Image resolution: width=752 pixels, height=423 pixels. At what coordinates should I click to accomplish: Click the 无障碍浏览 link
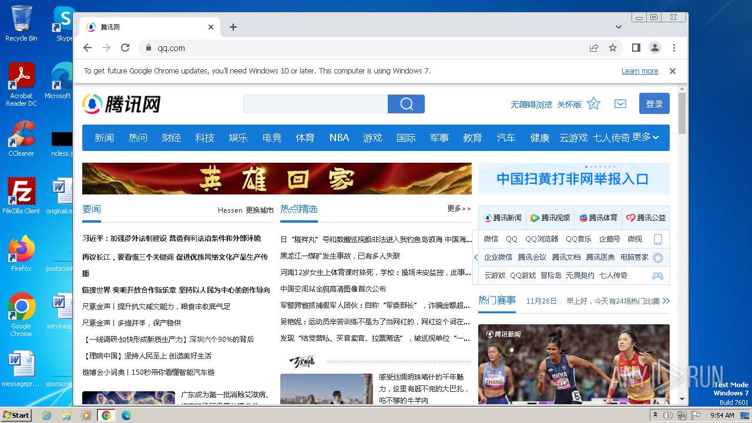pos(531,105)
